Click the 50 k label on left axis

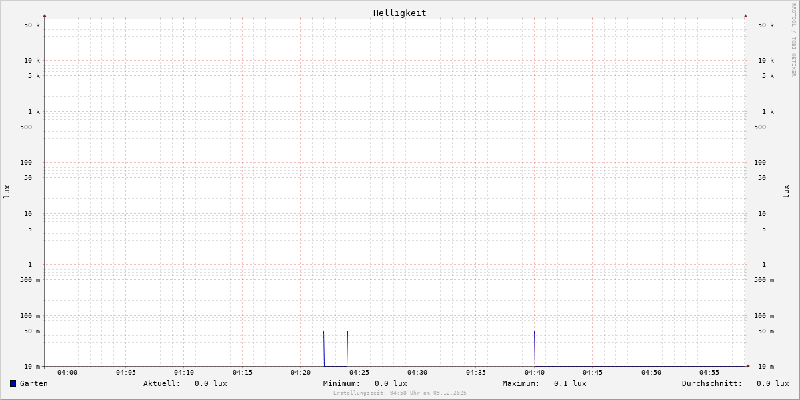(32, 25)
